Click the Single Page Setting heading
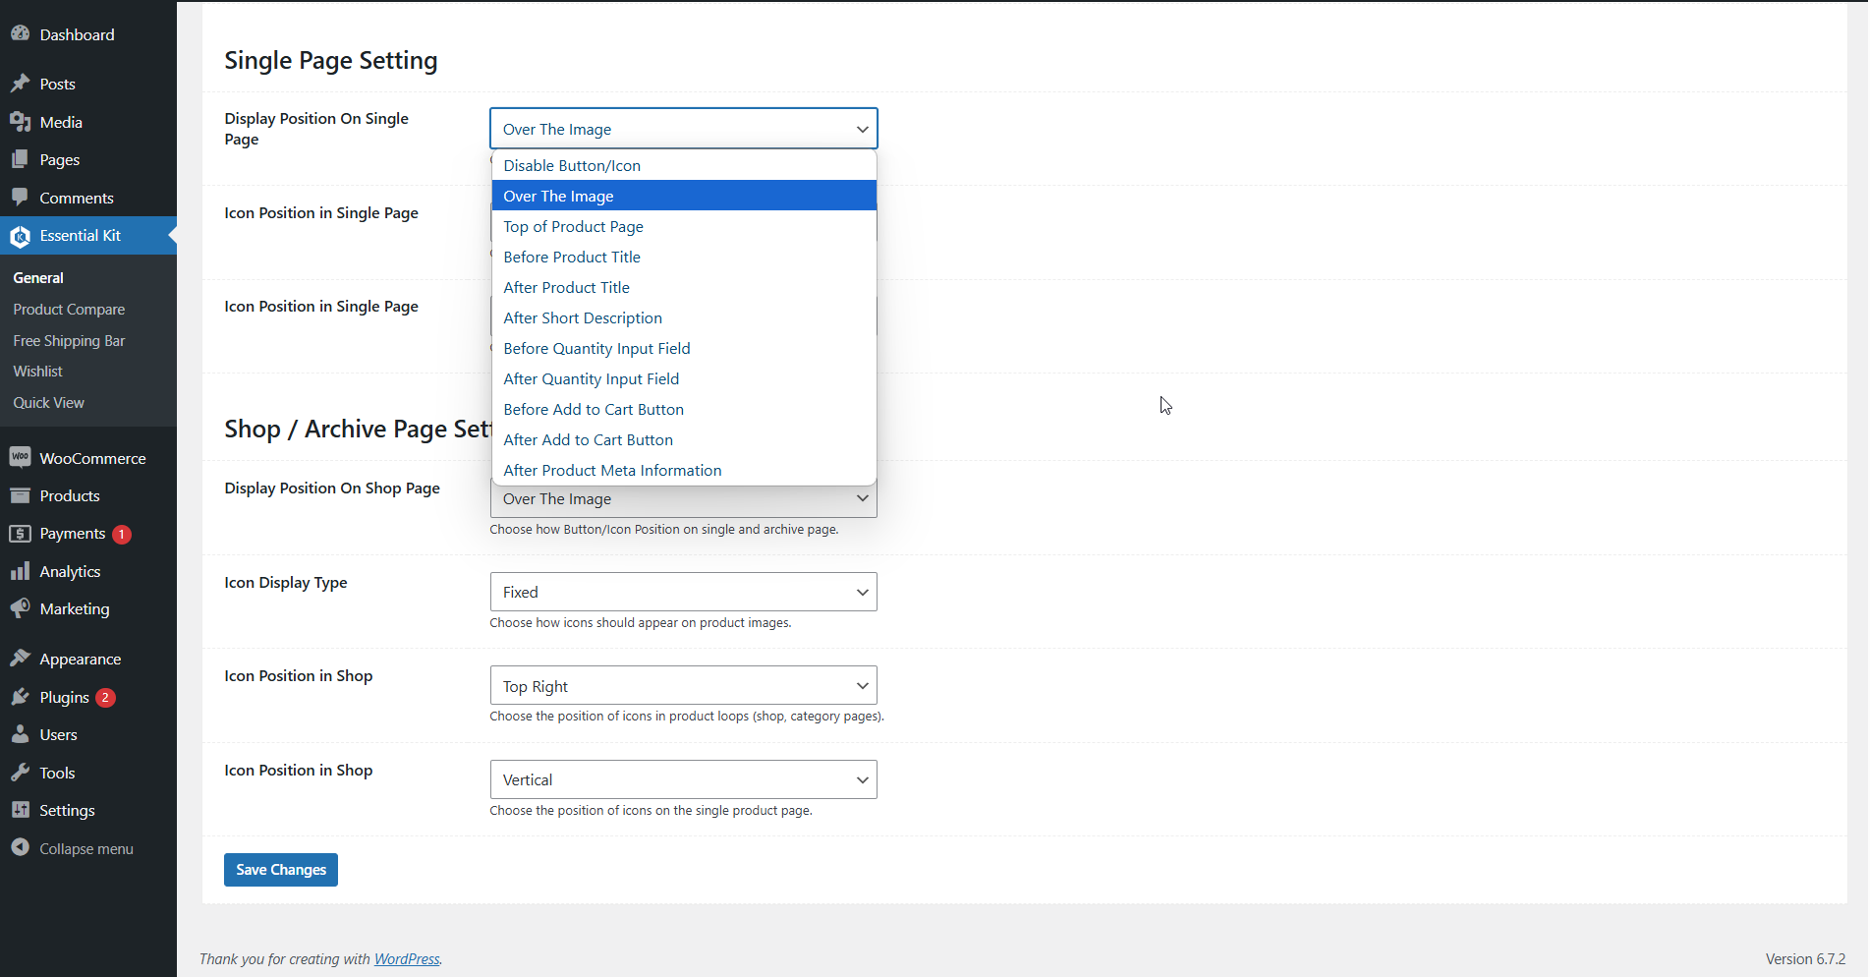This screenshot has width=1870, height=977. [x=331, y=61]
